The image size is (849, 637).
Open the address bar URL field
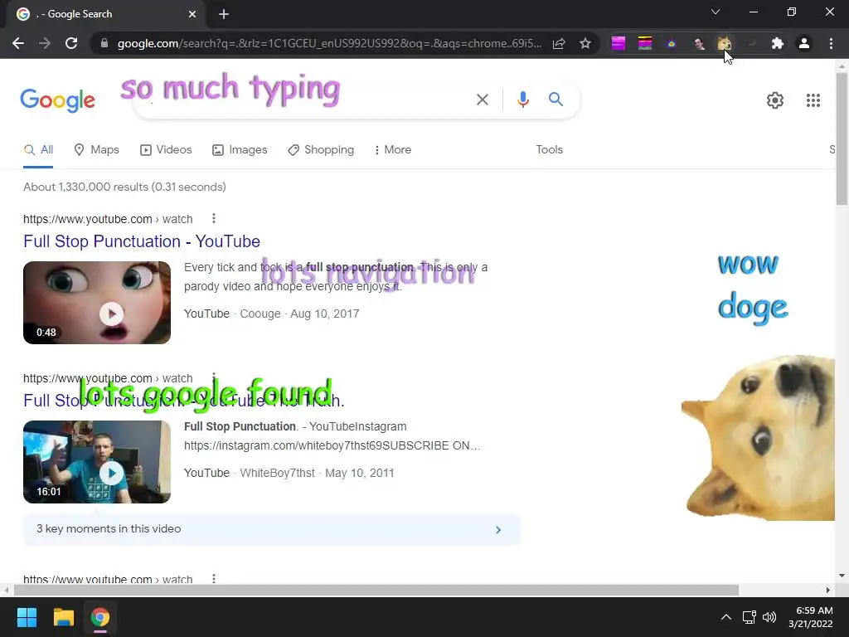(329, 43)
